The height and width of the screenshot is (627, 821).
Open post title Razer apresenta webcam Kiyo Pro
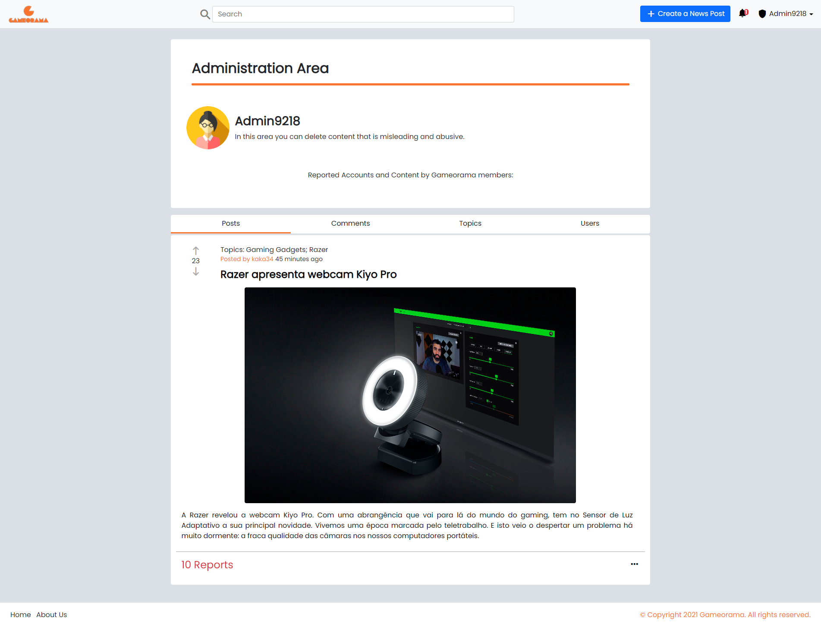pos(308,274)
